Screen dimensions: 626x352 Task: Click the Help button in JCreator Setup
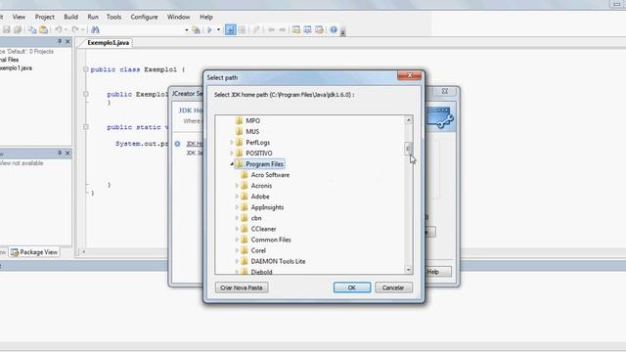[x=436, y=272]
